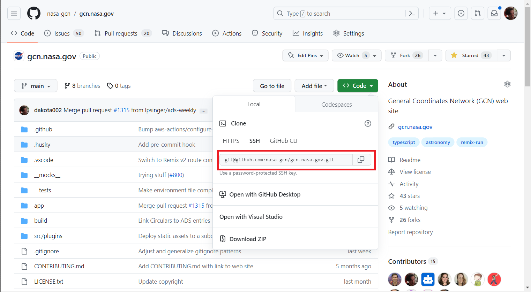Open the Fork options caret
The height and width of the screenshot is (292, 531).
click(435, 55)
